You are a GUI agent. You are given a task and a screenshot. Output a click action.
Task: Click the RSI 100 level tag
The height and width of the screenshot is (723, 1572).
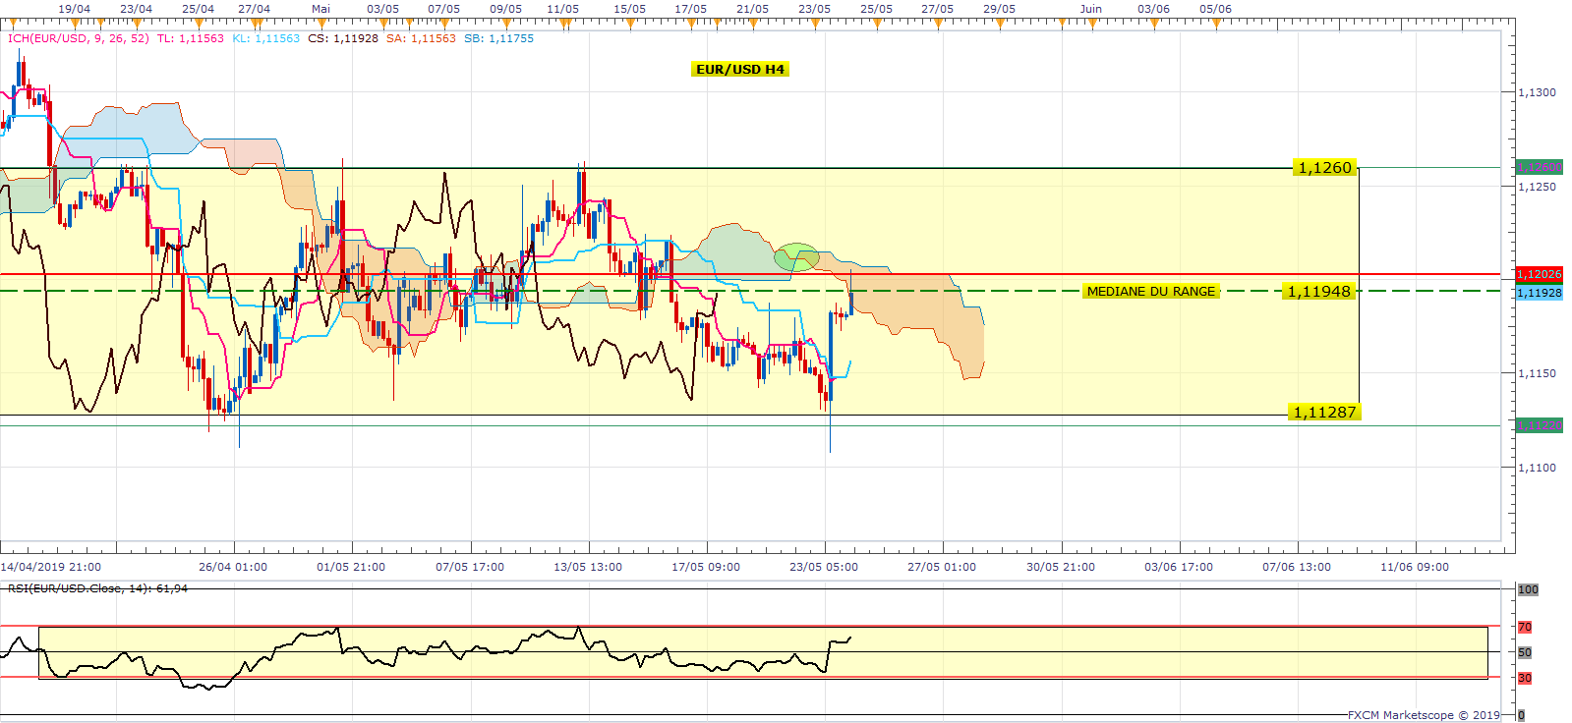[x=1528, y=589]
